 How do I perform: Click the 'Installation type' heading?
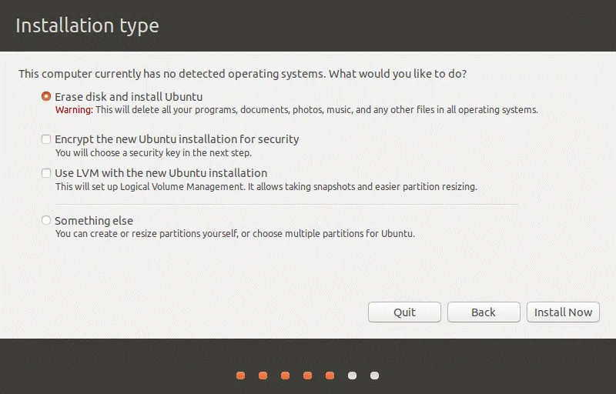point(87,25)
